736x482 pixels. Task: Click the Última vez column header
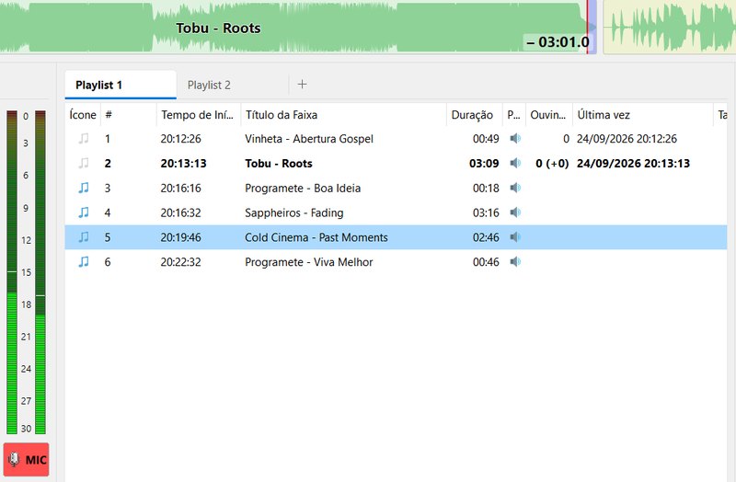tap(642, 115)
